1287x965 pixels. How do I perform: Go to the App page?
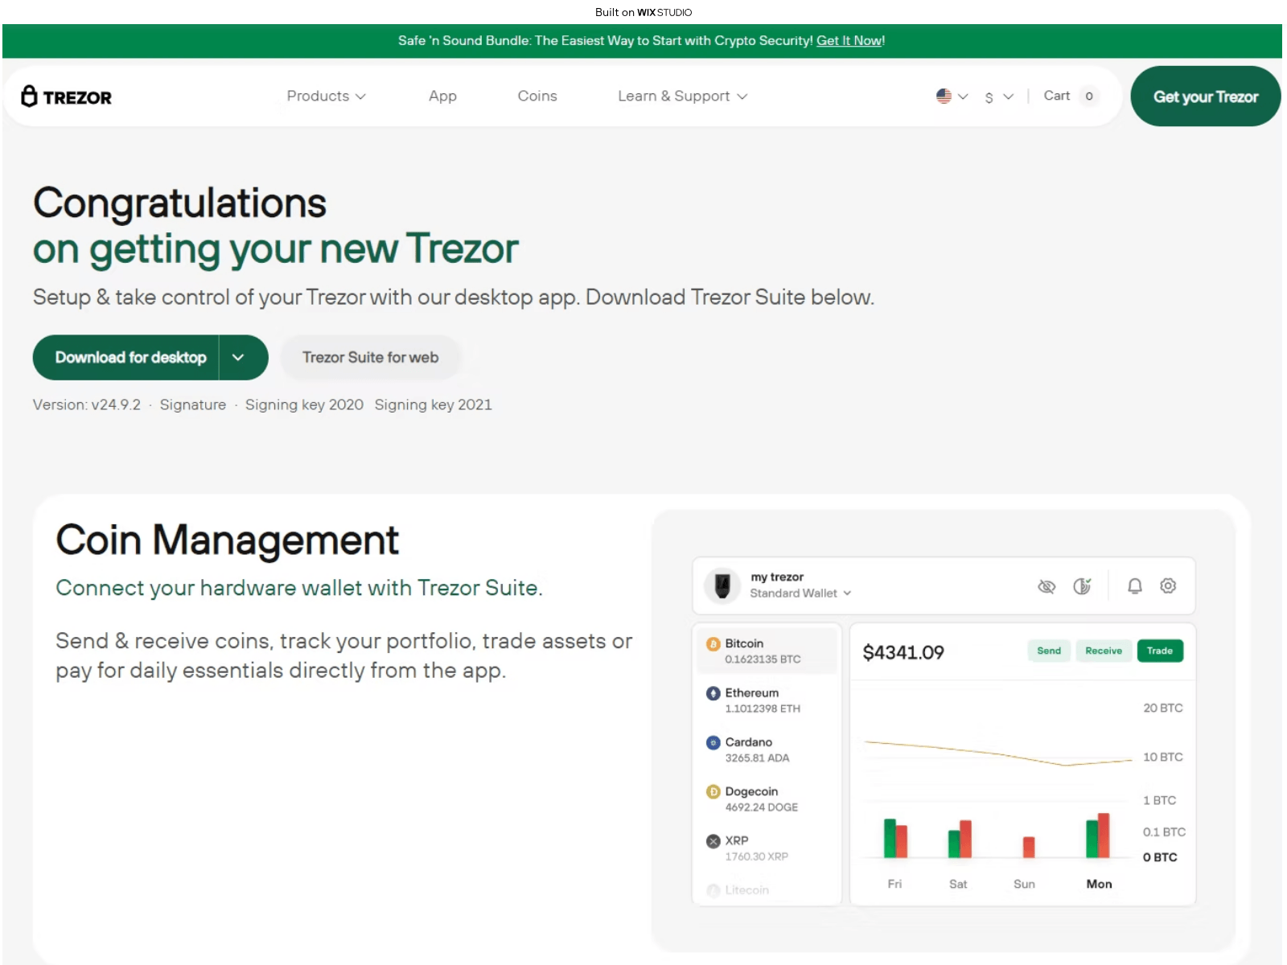click(x=442, y=96)
